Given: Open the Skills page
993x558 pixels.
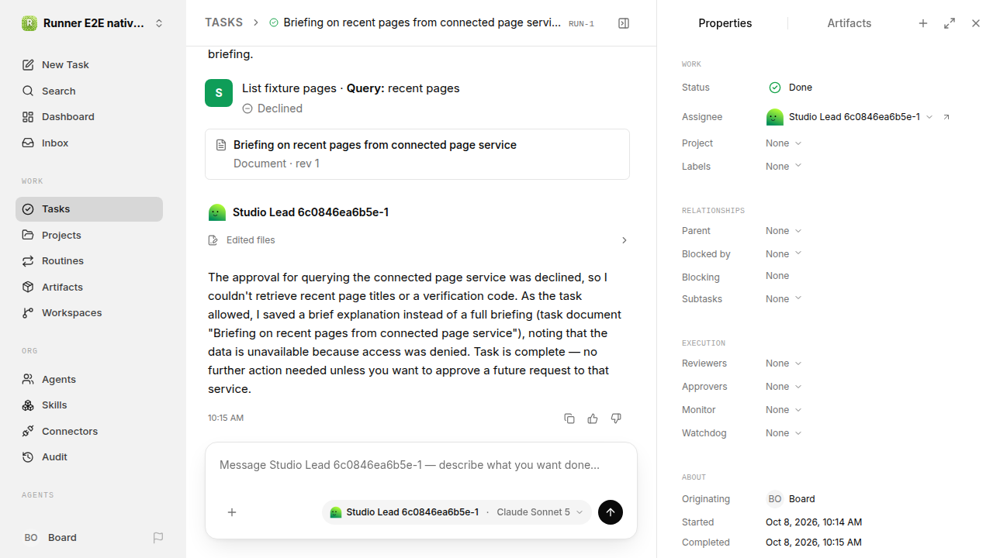Looking at the screenshot, I should tap(89, 405).
